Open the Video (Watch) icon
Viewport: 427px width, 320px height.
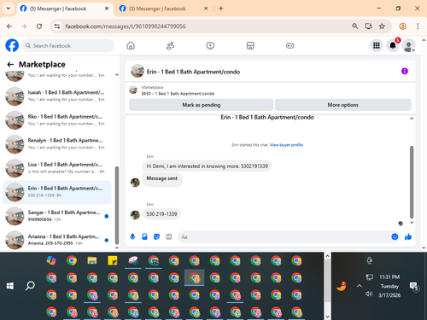coord(210,45)
